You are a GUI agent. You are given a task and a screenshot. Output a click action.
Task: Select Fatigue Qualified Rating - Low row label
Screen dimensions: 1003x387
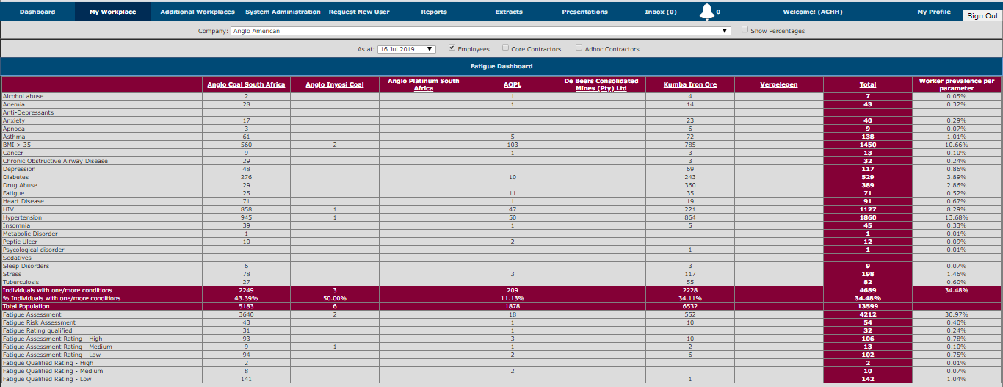(x=47, y=379)
